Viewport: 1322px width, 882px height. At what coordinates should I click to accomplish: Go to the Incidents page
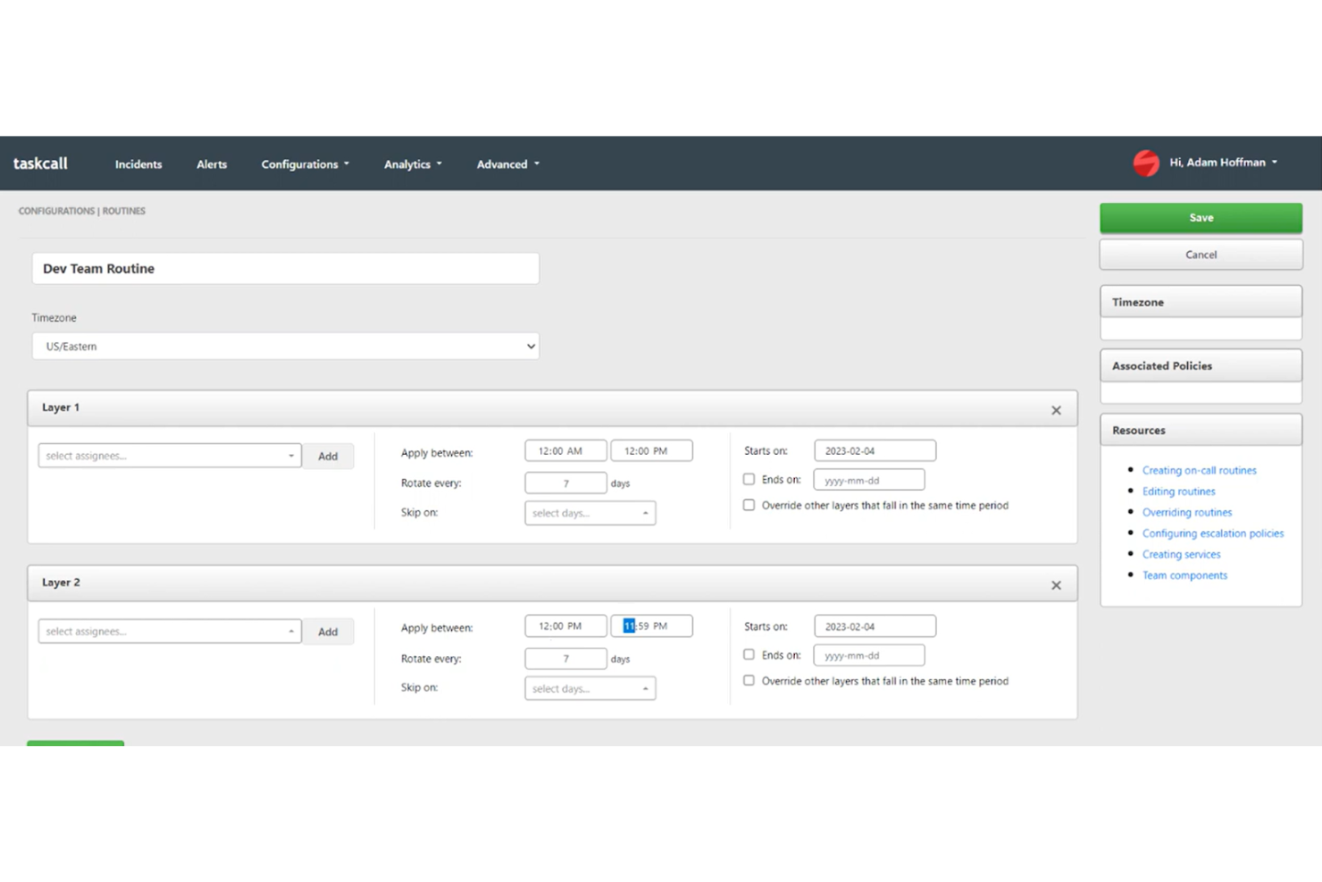[138, 164]
